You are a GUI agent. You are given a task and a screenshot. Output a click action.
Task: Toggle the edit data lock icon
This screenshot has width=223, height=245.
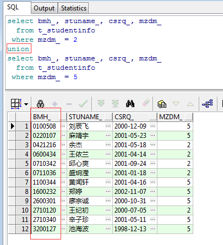(40, 104)
